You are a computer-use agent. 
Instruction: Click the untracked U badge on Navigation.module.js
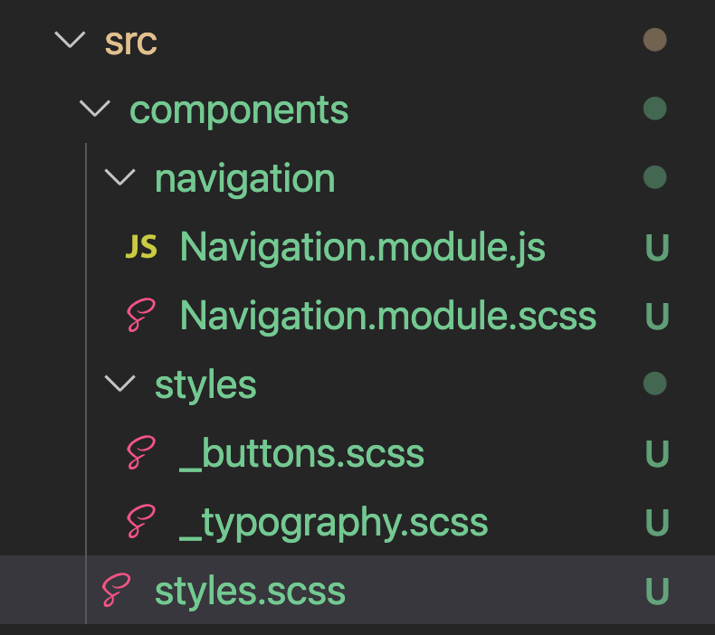pyautogui.click(x=656, y=248)
